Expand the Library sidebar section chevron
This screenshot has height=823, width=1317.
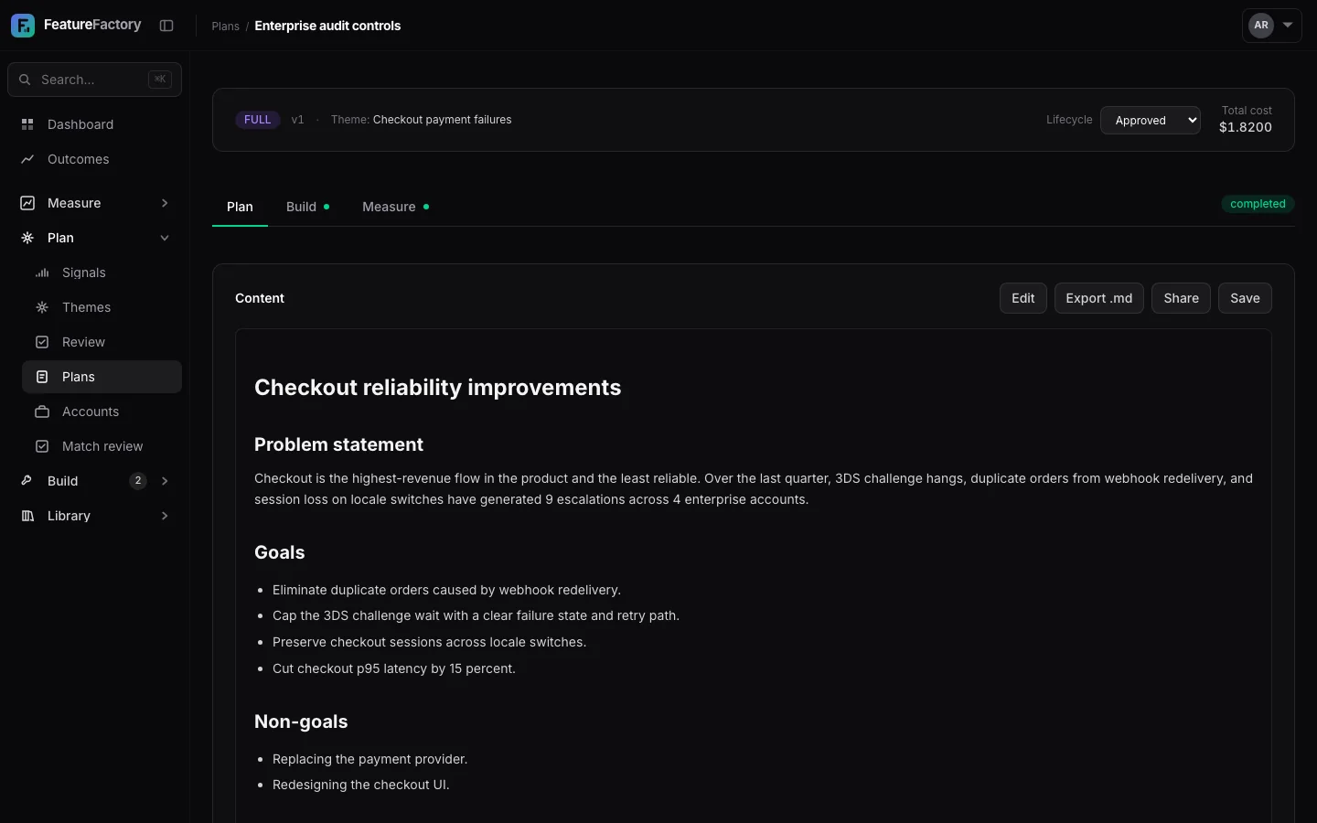[165, 516]
